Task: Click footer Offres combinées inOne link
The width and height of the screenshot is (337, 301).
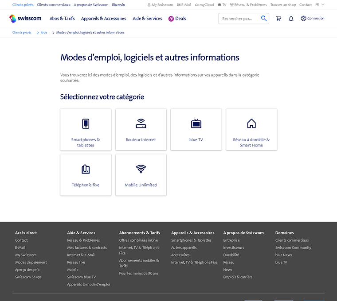Action: pyautogui.click(x=138, y=240)
